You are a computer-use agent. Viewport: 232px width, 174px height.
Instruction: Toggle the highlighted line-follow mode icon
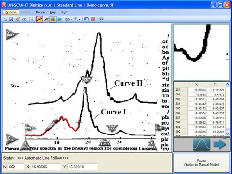coord(39,20)
